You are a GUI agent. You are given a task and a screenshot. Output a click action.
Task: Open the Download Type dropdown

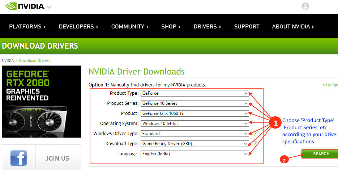(194, 144)
